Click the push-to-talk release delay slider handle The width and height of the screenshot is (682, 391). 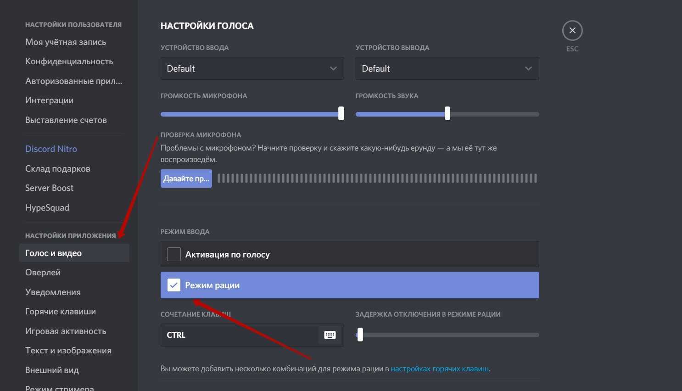pyautogui.click(x=360, y=335)
